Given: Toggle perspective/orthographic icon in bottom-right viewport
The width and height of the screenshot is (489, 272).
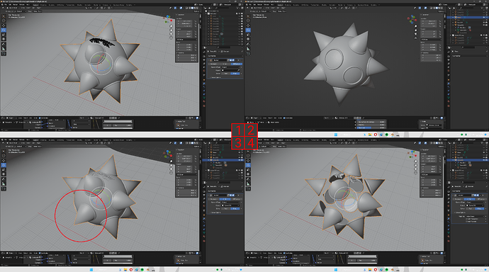Looking at the screenshot, I should (x=415, y=173).
